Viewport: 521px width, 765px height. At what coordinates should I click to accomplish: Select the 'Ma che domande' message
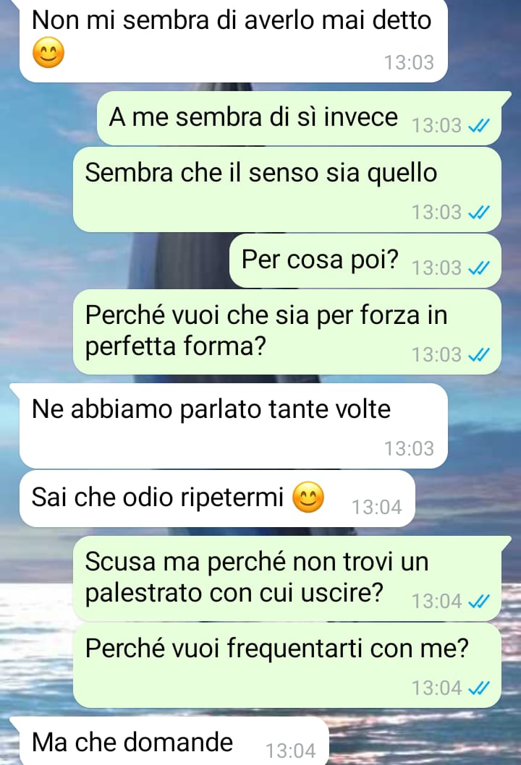(x=169, y=741)
